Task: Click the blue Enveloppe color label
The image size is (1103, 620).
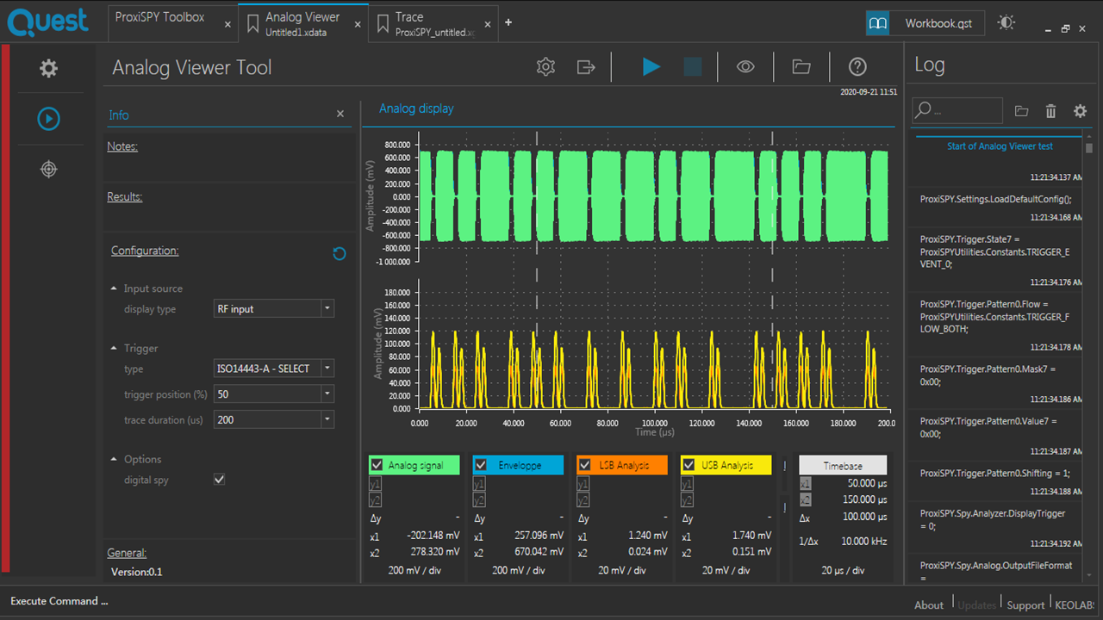Action: (x=520, y=465)
